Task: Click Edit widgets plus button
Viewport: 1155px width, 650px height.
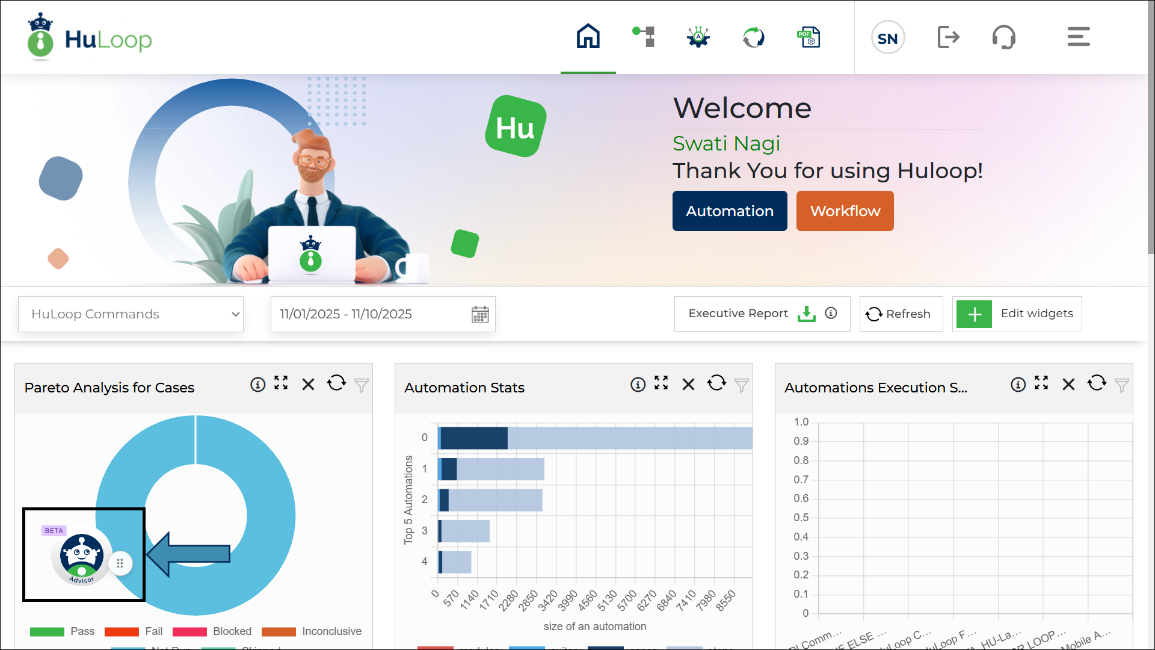Action: pos(974,314)
